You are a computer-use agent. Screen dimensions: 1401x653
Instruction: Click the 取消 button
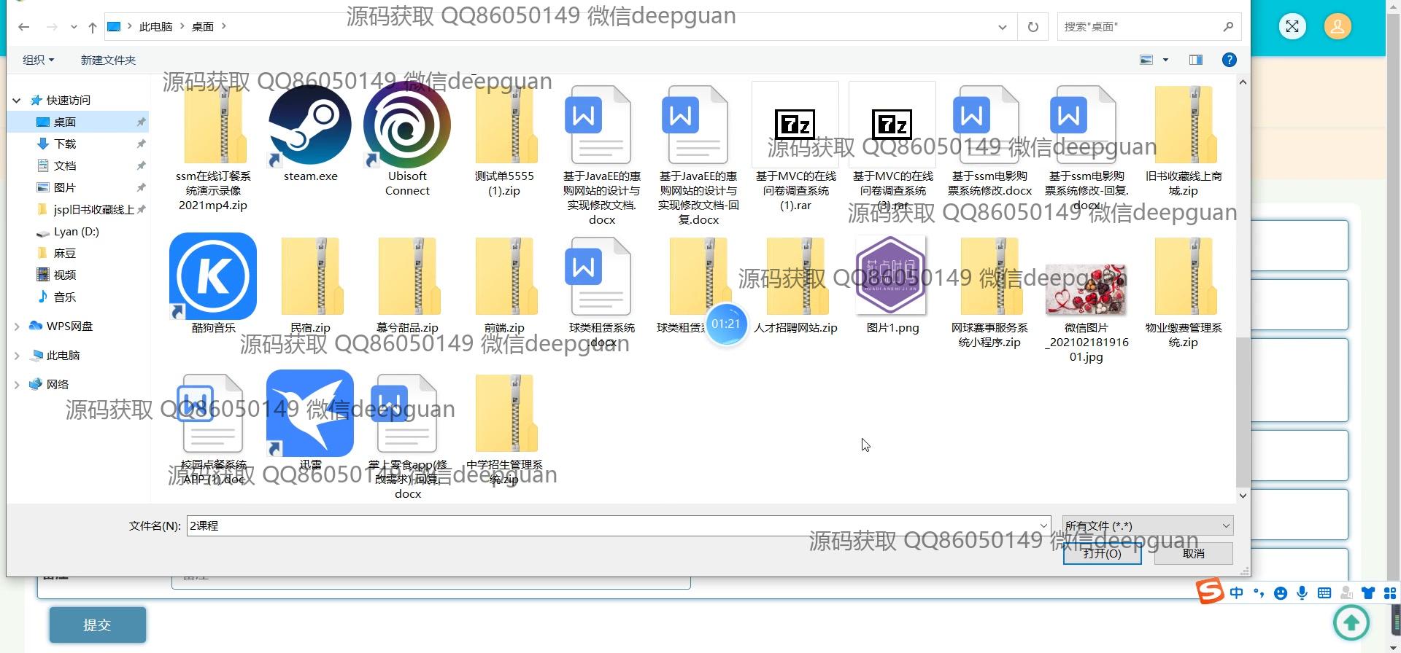[1193, 554]
